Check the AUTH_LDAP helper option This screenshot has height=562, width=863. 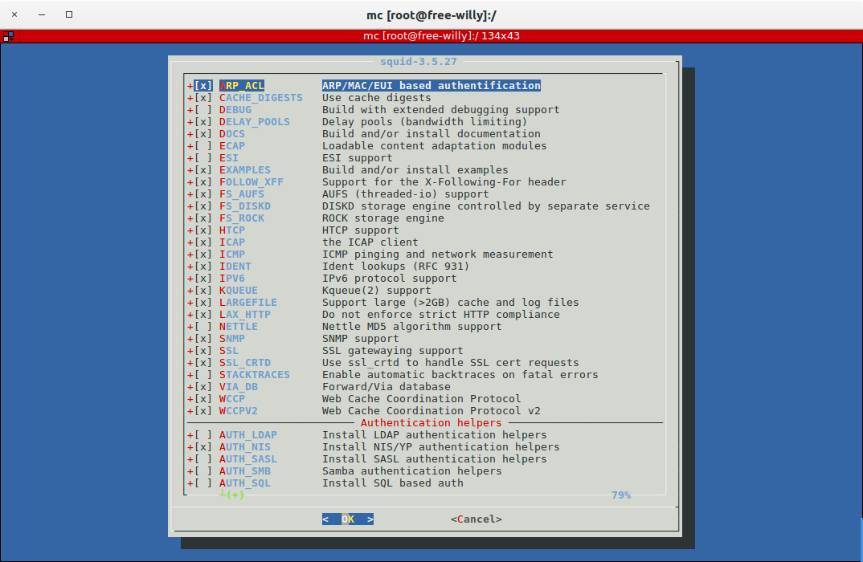[x=203, y=435]
